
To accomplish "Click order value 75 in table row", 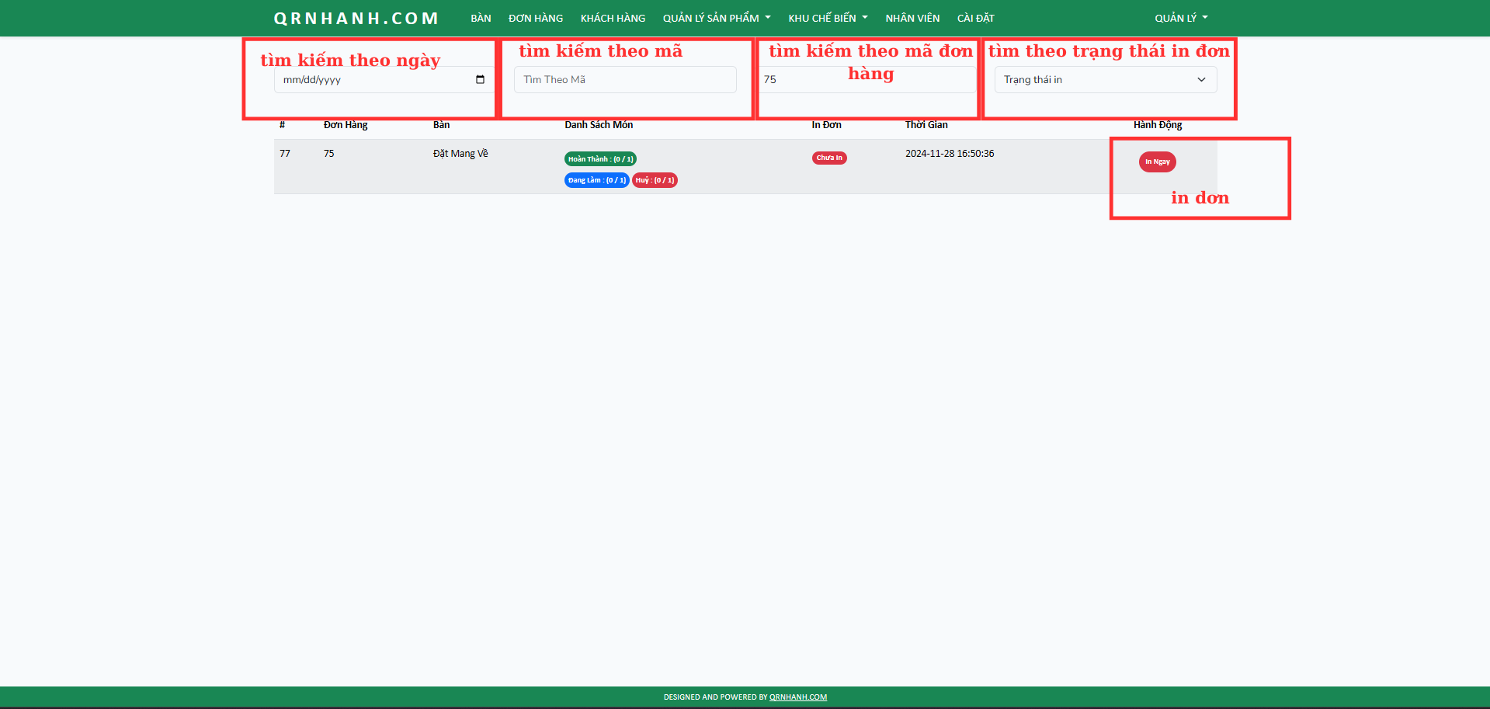I will 329,154.
